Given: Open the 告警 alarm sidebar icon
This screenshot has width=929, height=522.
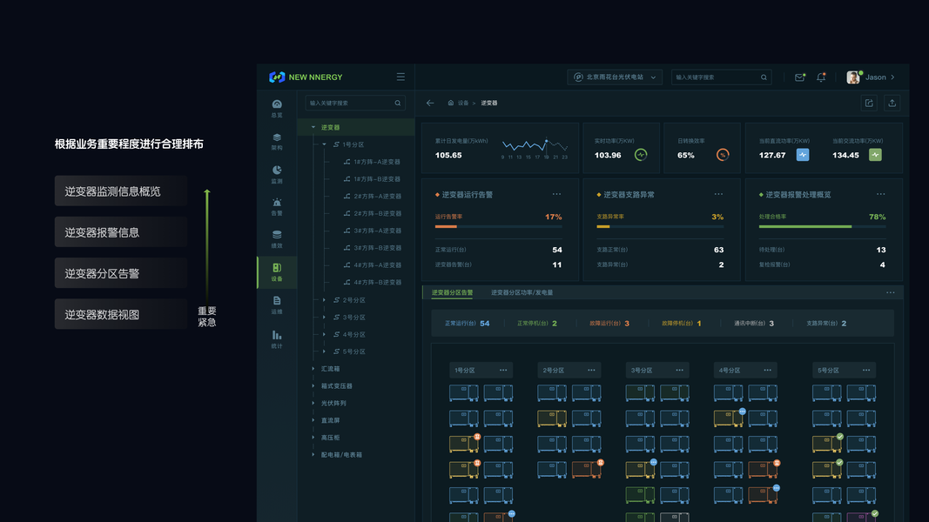Looking at the screenshot, I should point(277,206).
